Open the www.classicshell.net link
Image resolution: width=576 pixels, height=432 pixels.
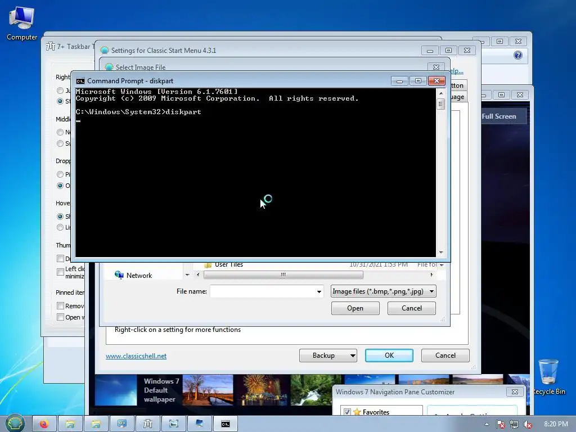[x=136, y=356]
